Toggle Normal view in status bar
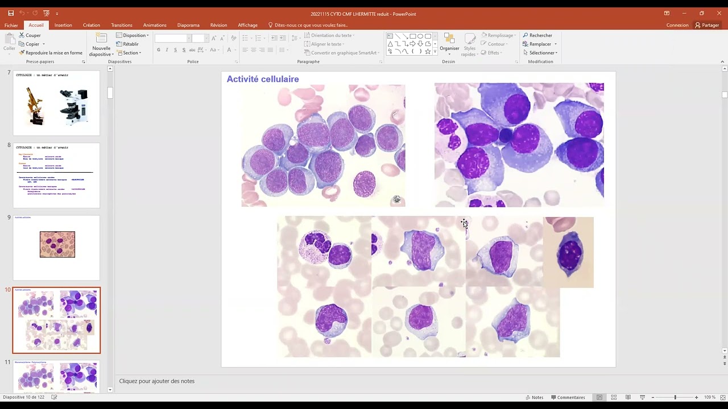The width and height of the screenshot is (728, 409). pos(599,398)
